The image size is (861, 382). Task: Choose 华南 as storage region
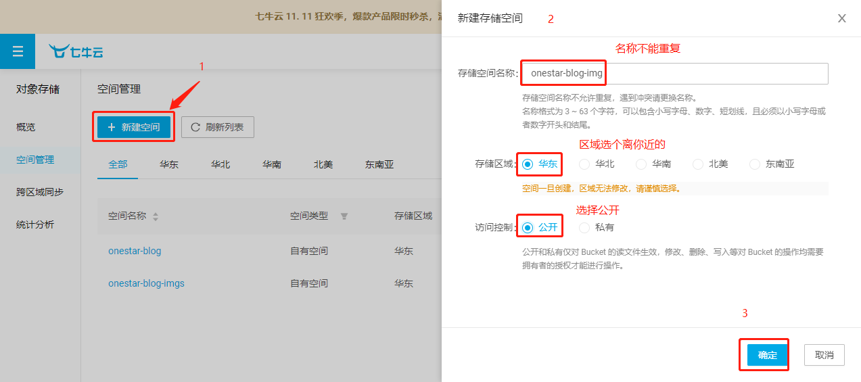click(641, 164)
